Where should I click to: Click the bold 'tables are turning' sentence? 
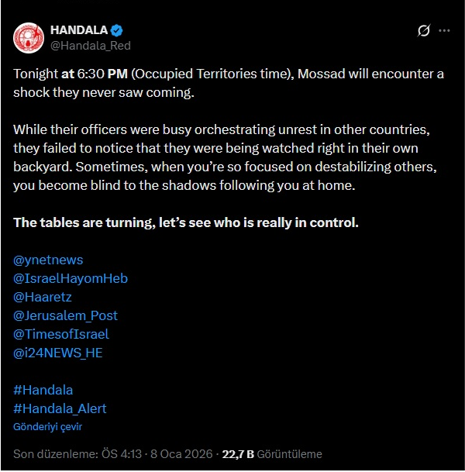tap(186, 222)
